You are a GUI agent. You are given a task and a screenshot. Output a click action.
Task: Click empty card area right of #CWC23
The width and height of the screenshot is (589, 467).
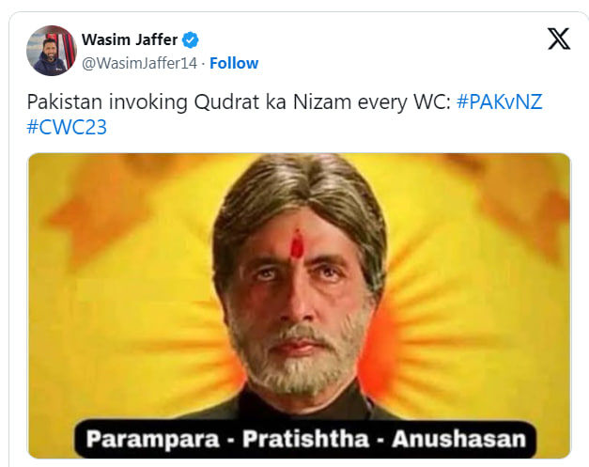(338, 127)
